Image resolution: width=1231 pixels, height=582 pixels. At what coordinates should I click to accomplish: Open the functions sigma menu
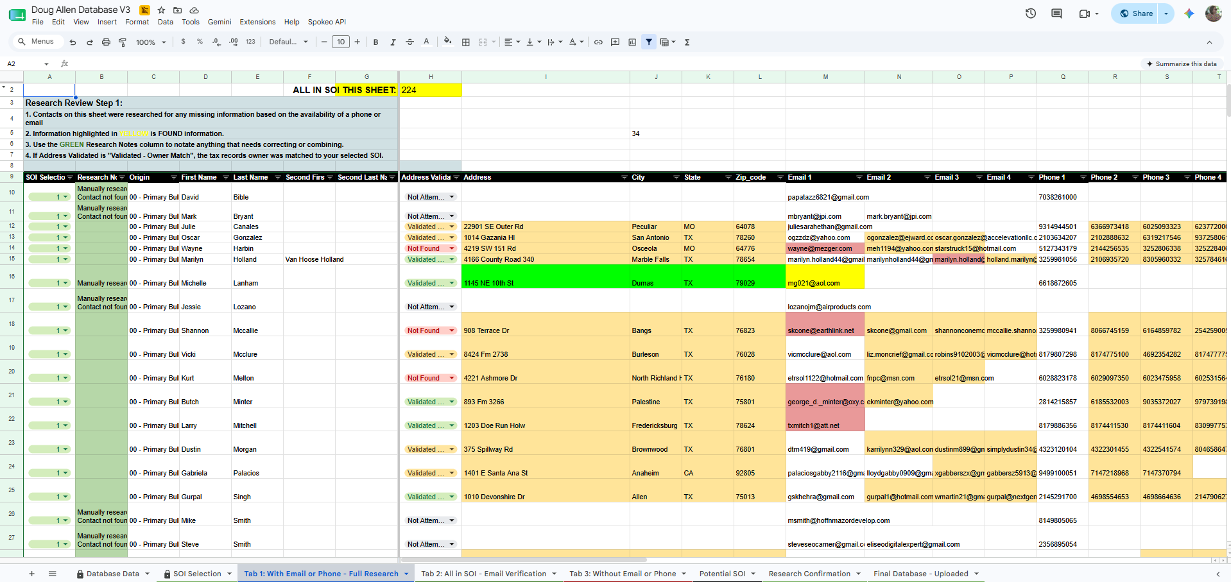687,42
